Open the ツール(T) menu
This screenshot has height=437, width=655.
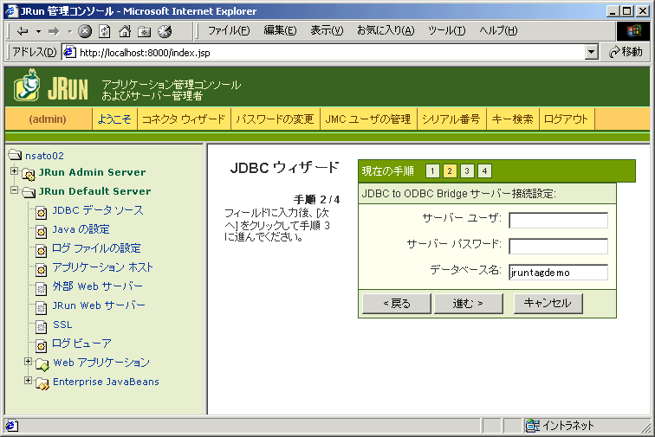[446, 30]
